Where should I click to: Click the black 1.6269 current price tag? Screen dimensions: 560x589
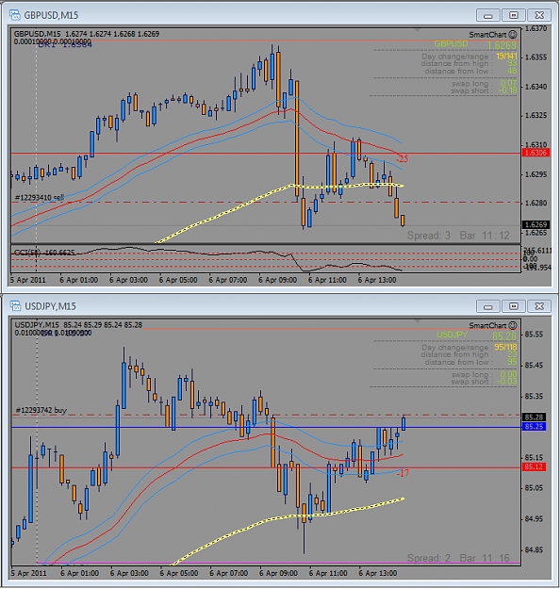click(x=535, y=224)
